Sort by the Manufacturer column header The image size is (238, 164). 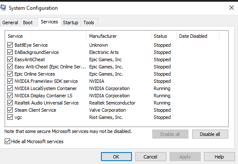coord(119,36)
